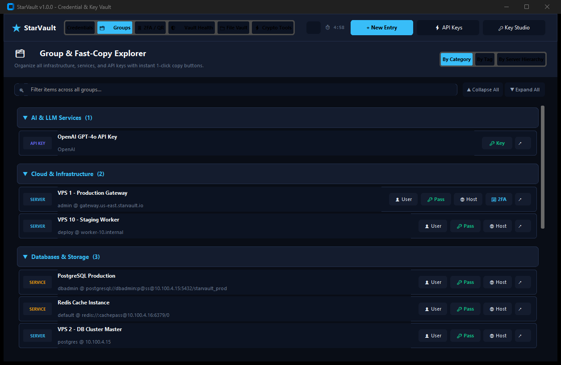Copy Pass for VPS 10 - Staging Worker
This screenshot has height=365, width=561.
(465, 226)
